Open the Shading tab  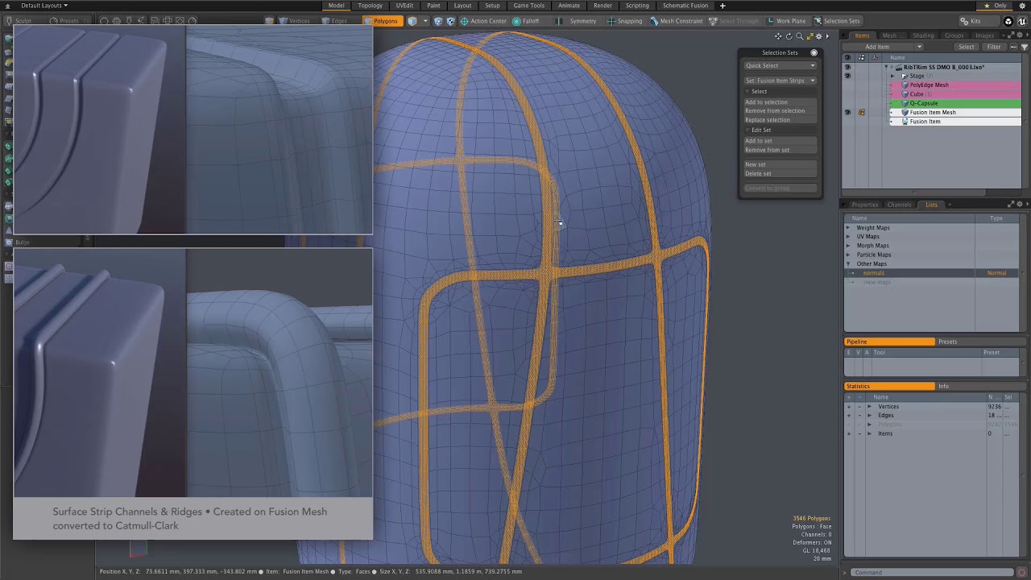pyautogui.click(x=923, y=35)
